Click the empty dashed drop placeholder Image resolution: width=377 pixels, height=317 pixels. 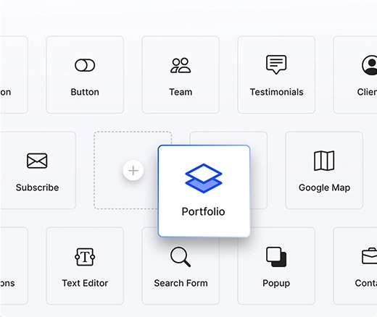point(125,170)
